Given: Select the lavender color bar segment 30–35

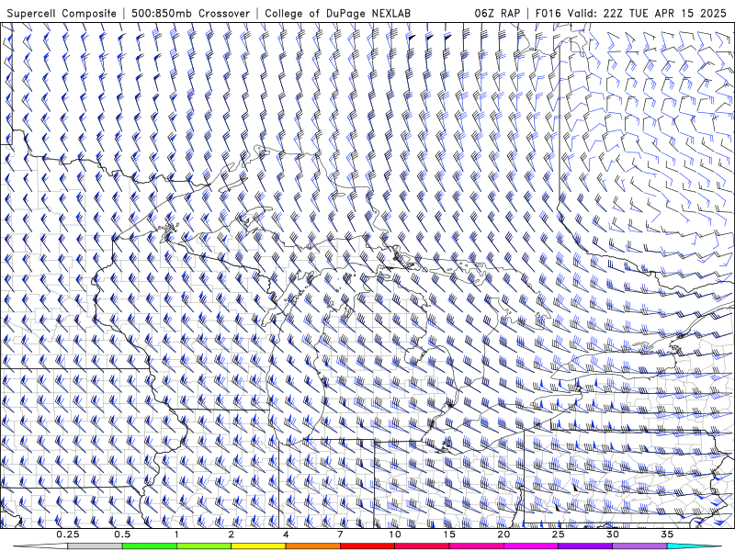Looking at the screenshot, I should (x=639, y=546).
